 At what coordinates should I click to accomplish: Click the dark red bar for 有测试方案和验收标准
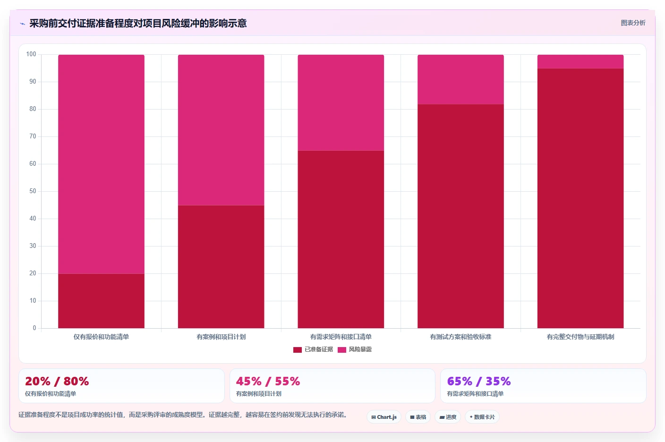coord(460,216)
